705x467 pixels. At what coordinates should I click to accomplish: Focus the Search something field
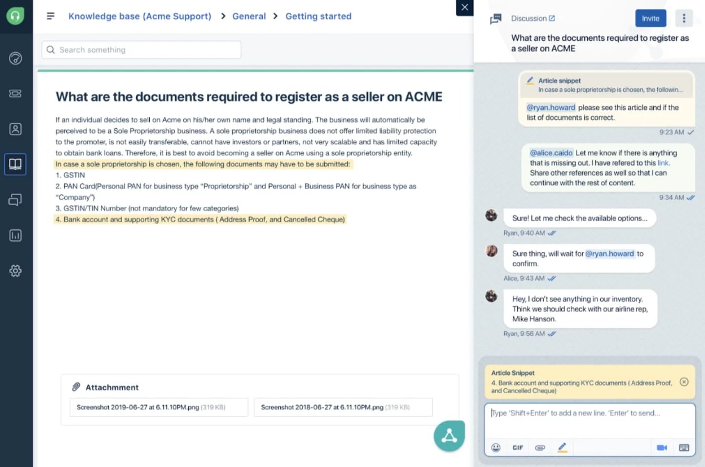pyautogui.click(x=141, y=50)
